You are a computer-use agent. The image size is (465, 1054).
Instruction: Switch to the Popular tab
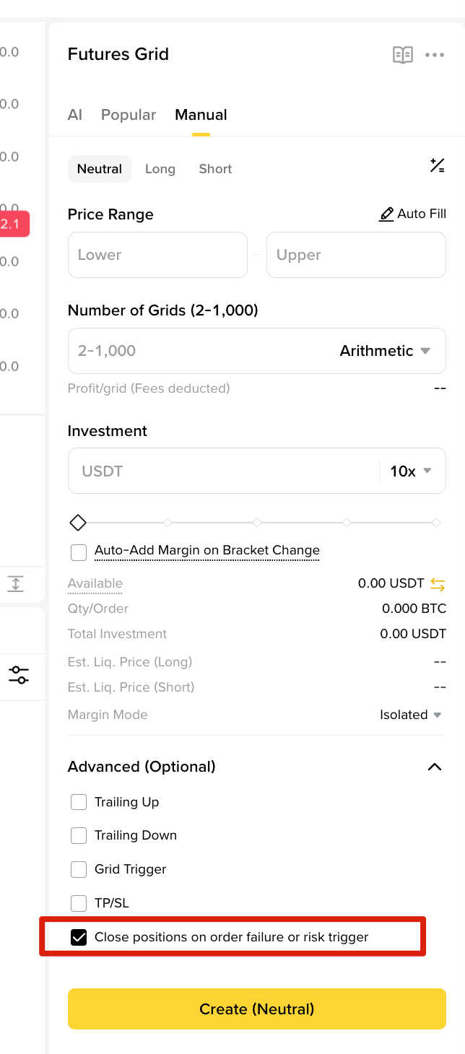click(x=129, y=115)
